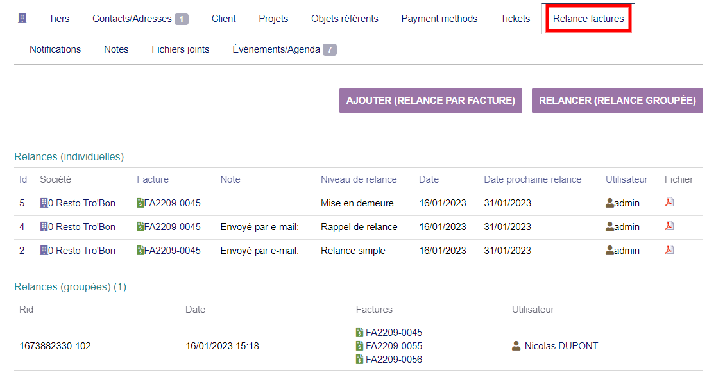Screen dimensions: 716x382
Task: Click company icon in row with Id 5
Action: pos(44,203)
